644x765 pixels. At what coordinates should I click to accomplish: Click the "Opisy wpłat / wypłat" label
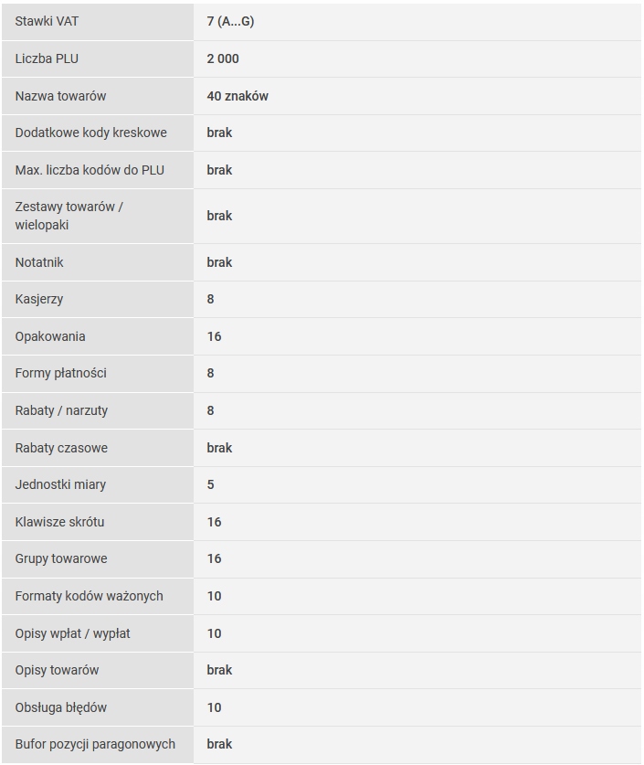click(72, 633)
